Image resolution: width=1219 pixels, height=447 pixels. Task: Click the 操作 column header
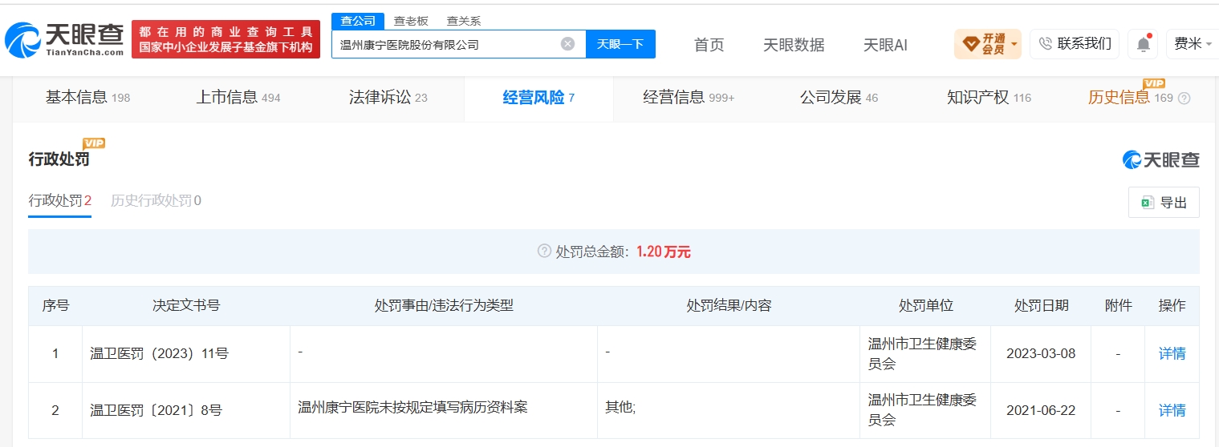1172,305
